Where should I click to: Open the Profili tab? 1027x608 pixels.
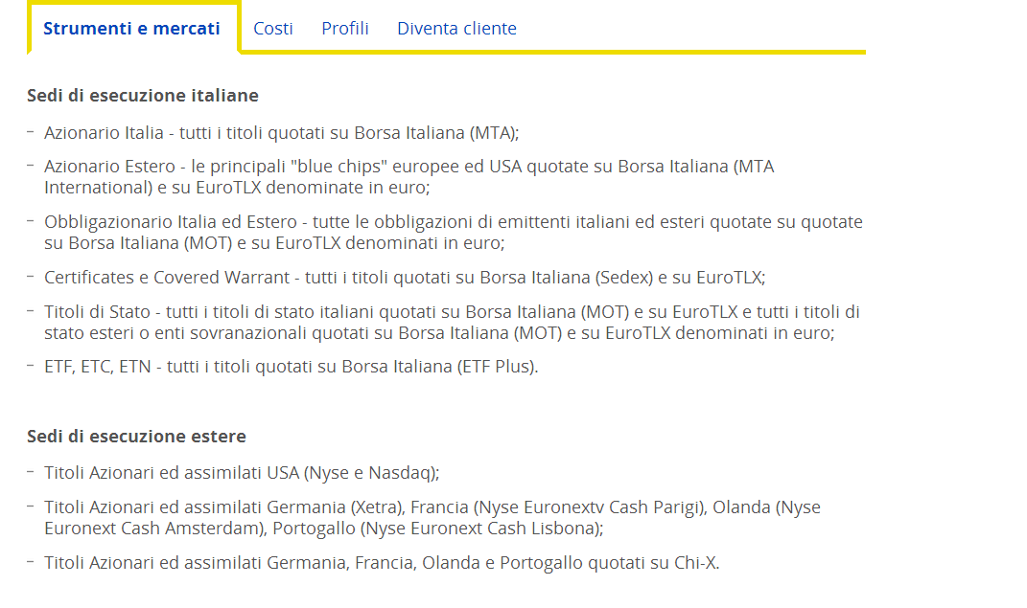(345, 29)
